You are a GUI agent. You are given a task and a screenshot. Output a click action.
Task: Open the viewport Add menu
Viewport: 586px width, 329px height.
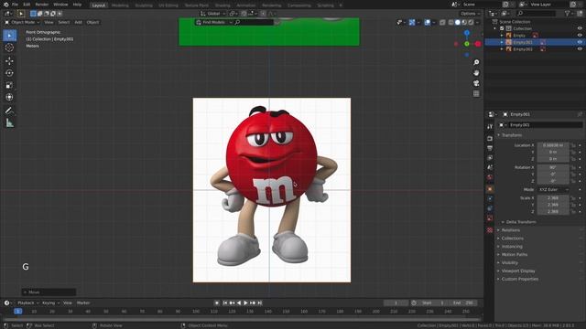coord(78,22)
